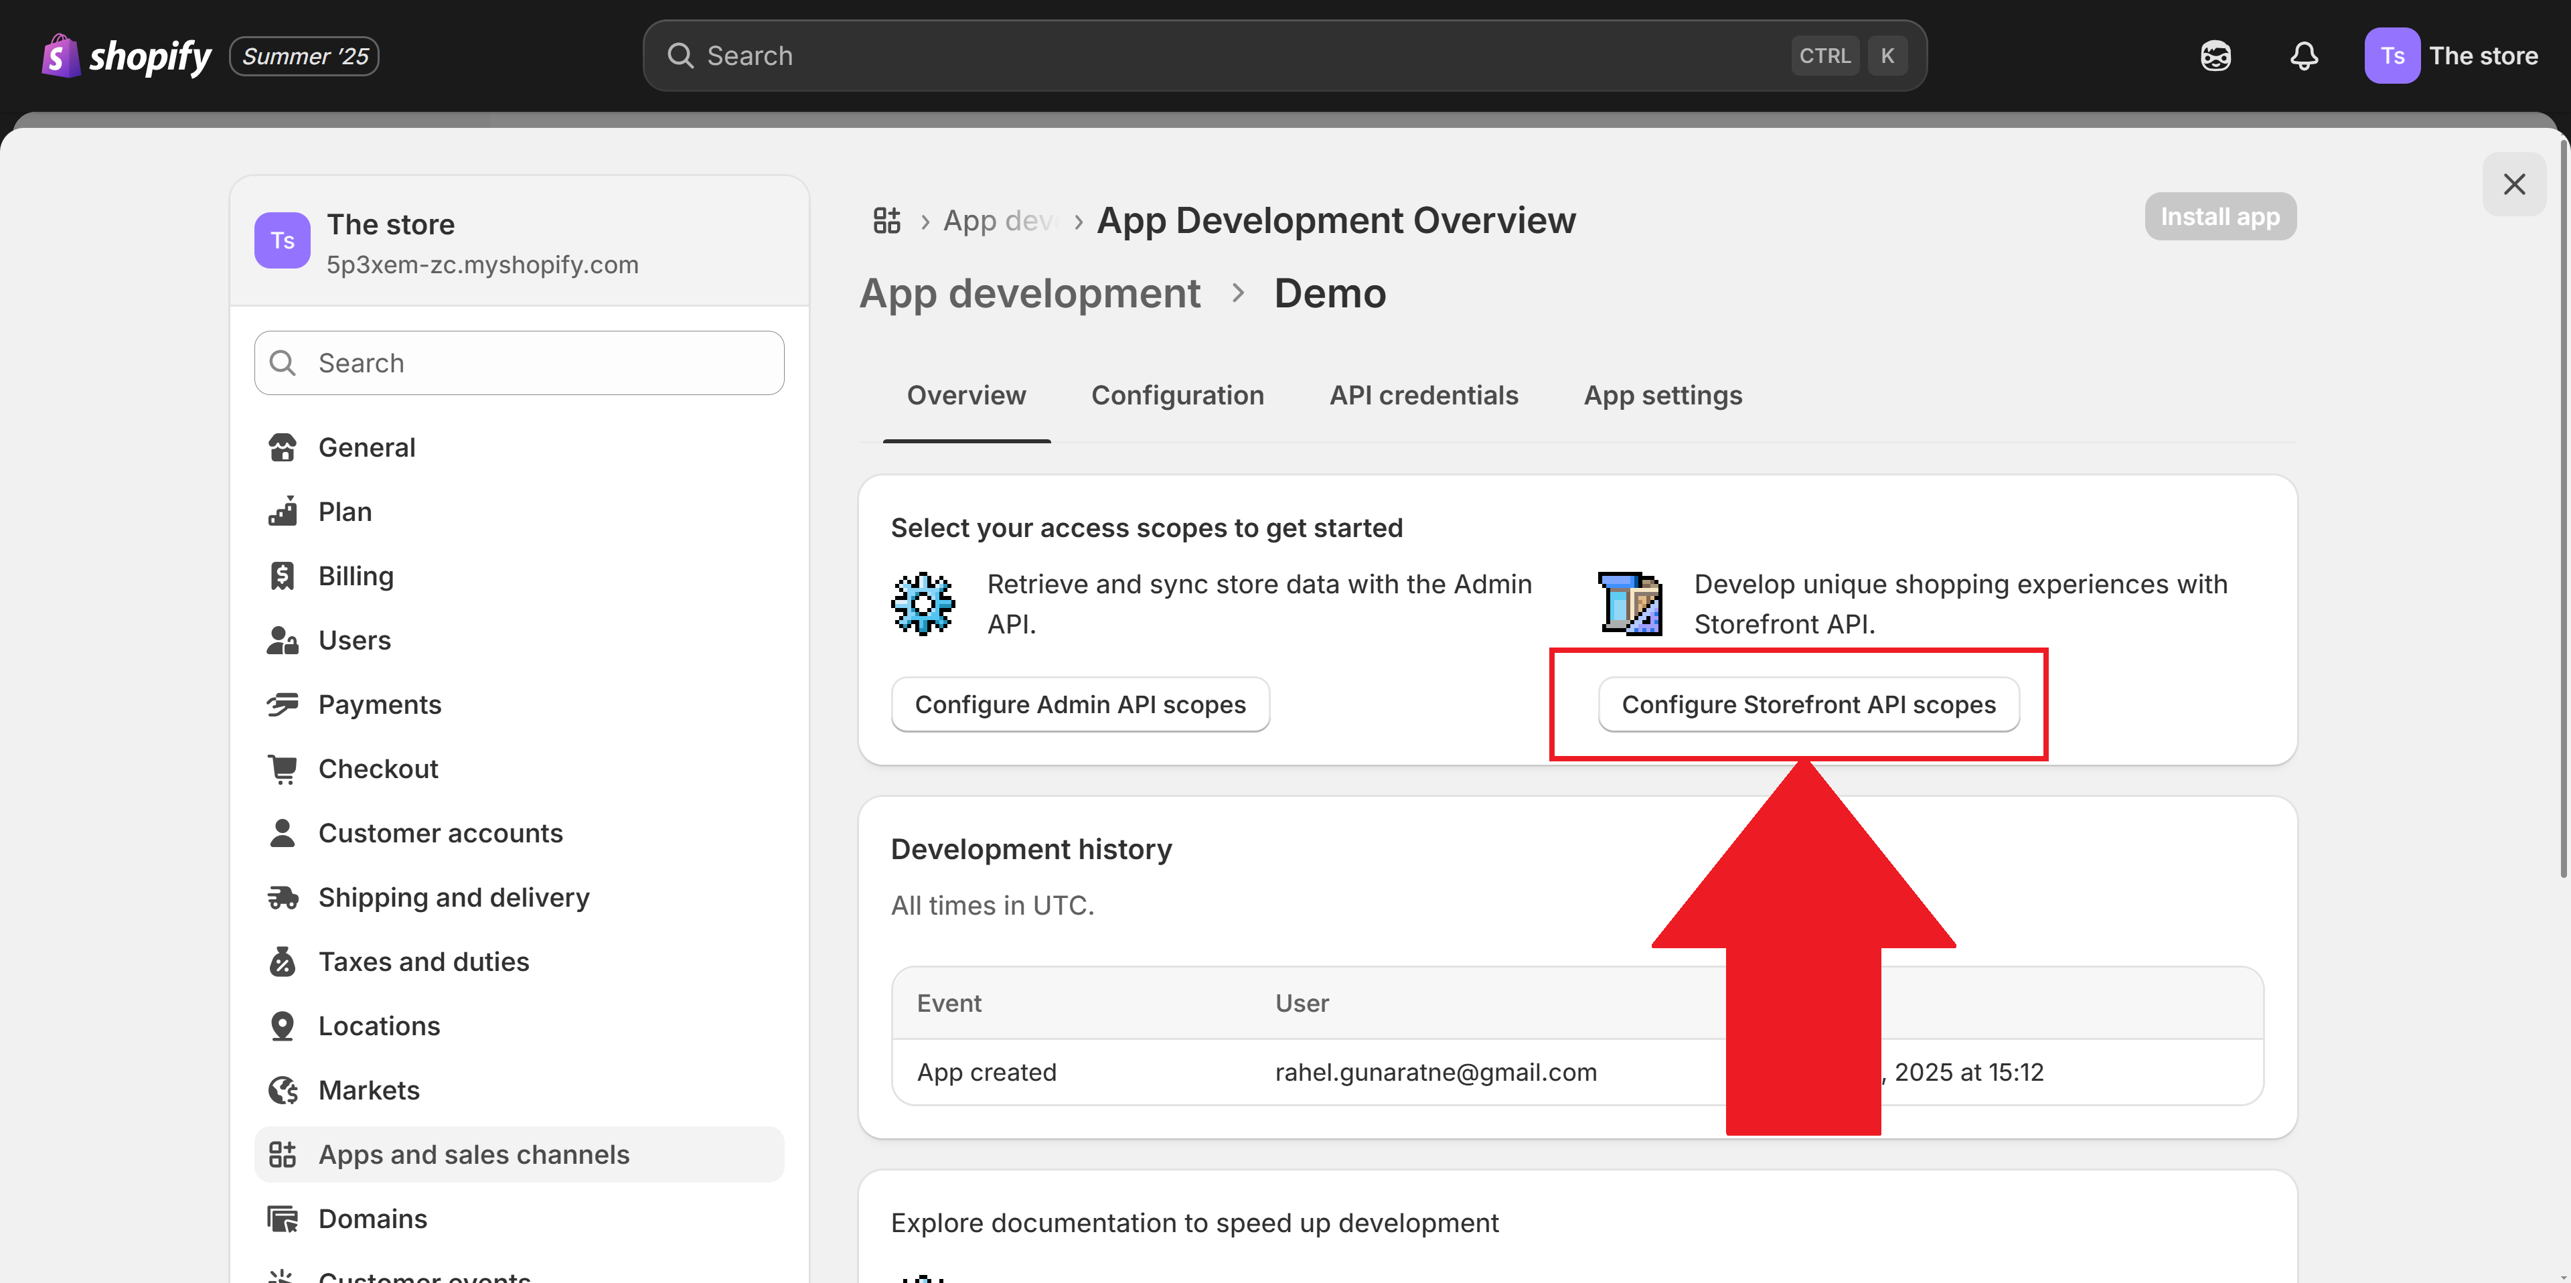Viewport: 2571px width, 1283px height.
Task: Click the mask icon in the top bar
Action: click(x=2215, y=56)
